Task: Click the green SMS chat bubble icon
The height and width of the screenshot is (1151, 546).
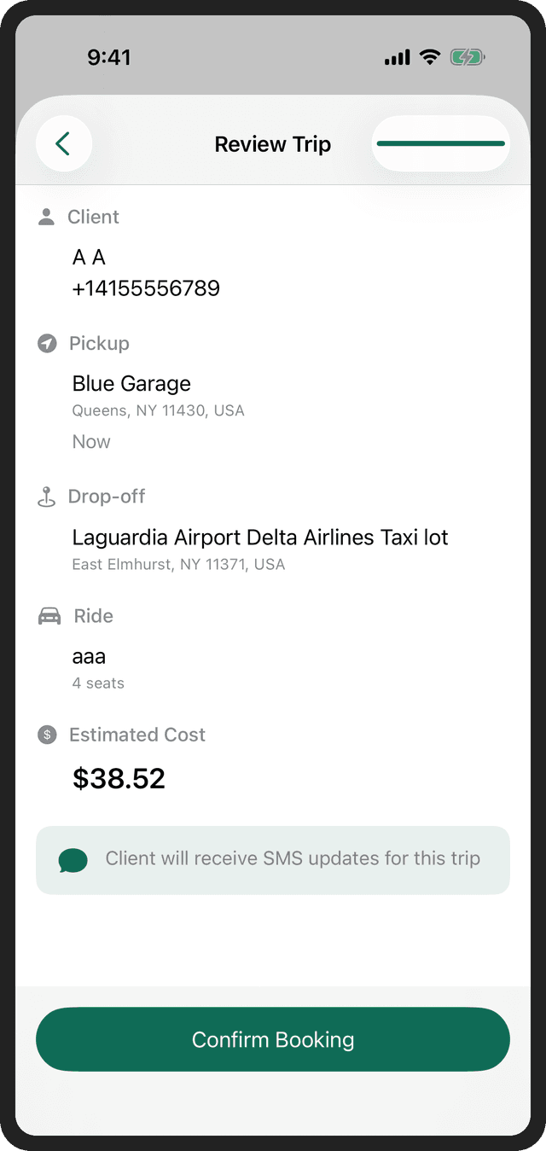Action: [x=73, y=859]
